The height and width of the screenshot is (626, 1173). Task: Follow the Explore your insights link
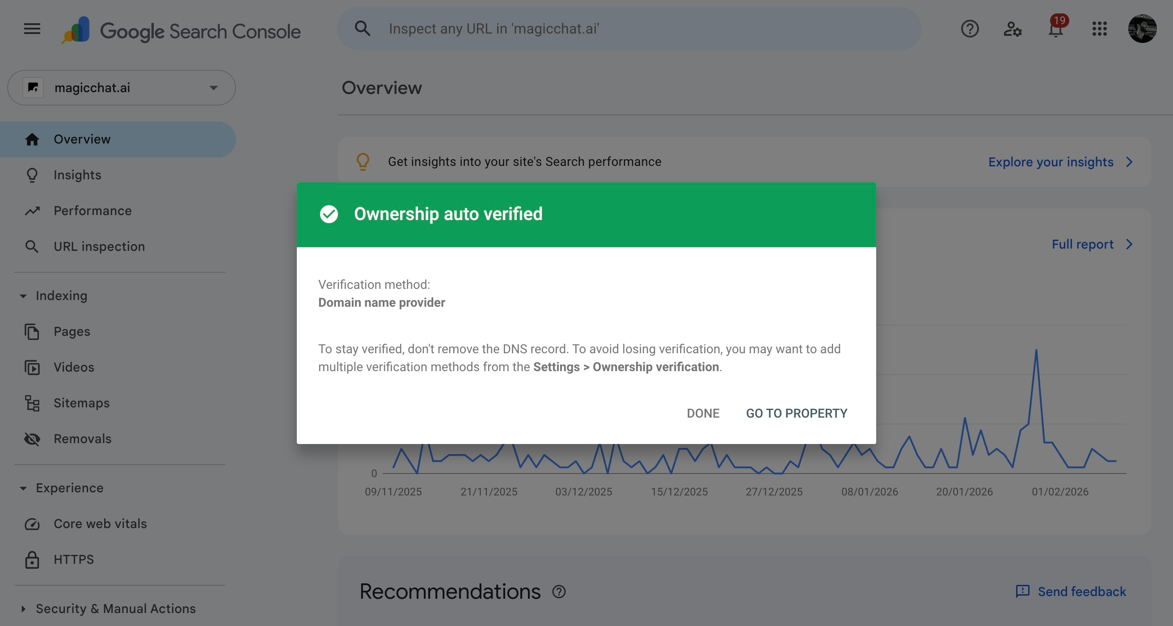tap(1051, 162)
